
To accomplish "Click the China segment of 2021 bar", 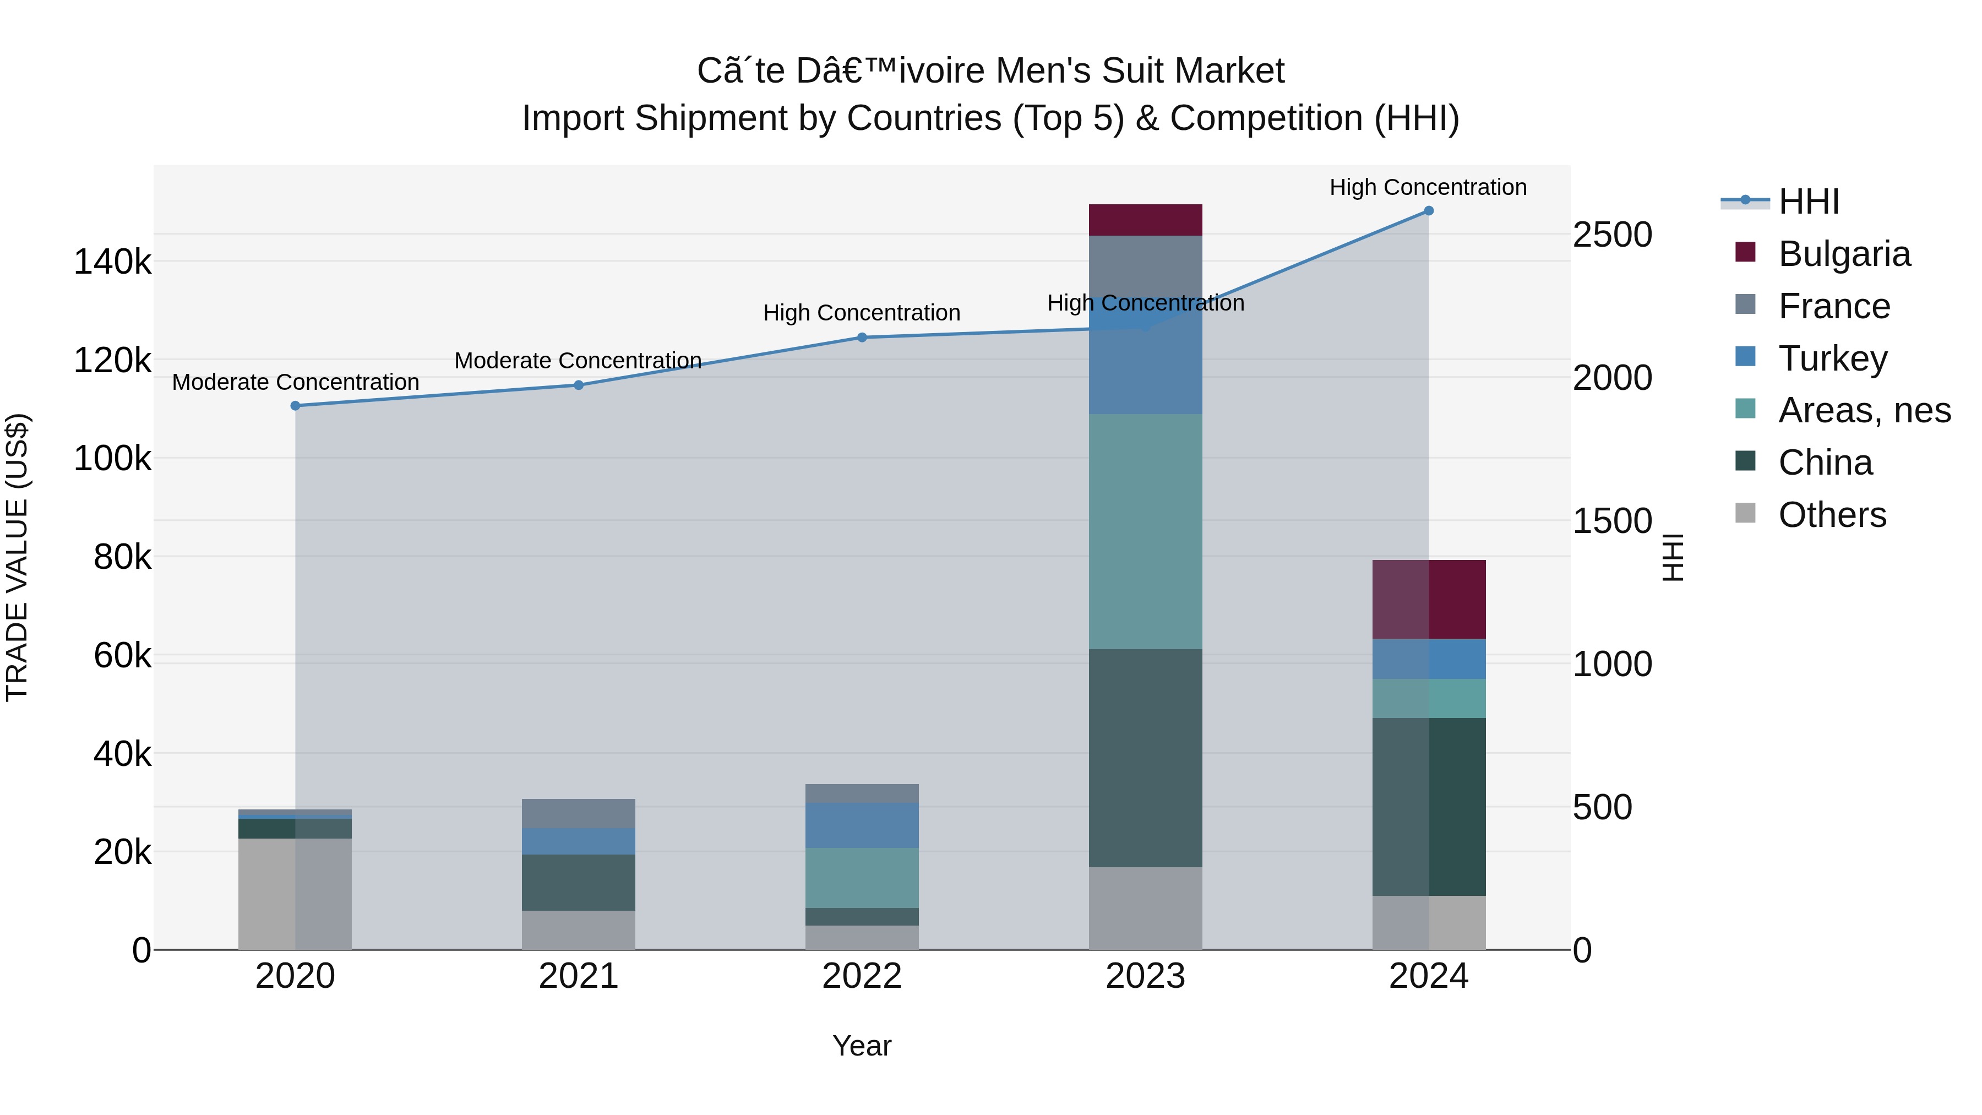I will (x=579, y=882).
